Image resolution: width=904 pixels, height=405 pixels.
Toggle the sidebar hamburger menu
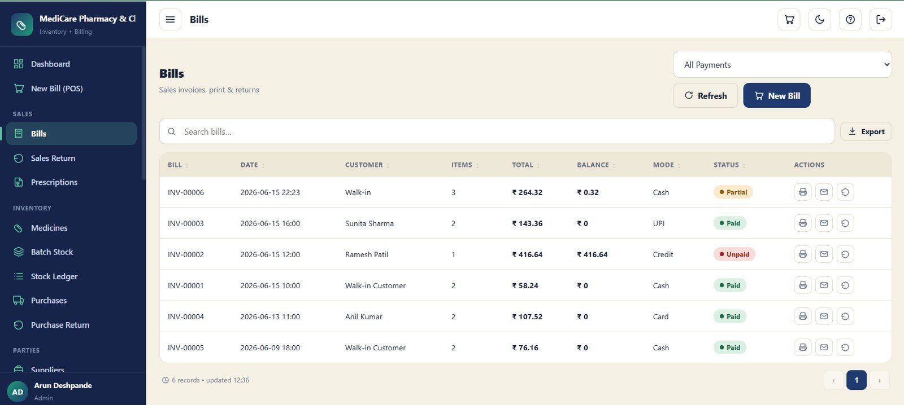(170, 20)
